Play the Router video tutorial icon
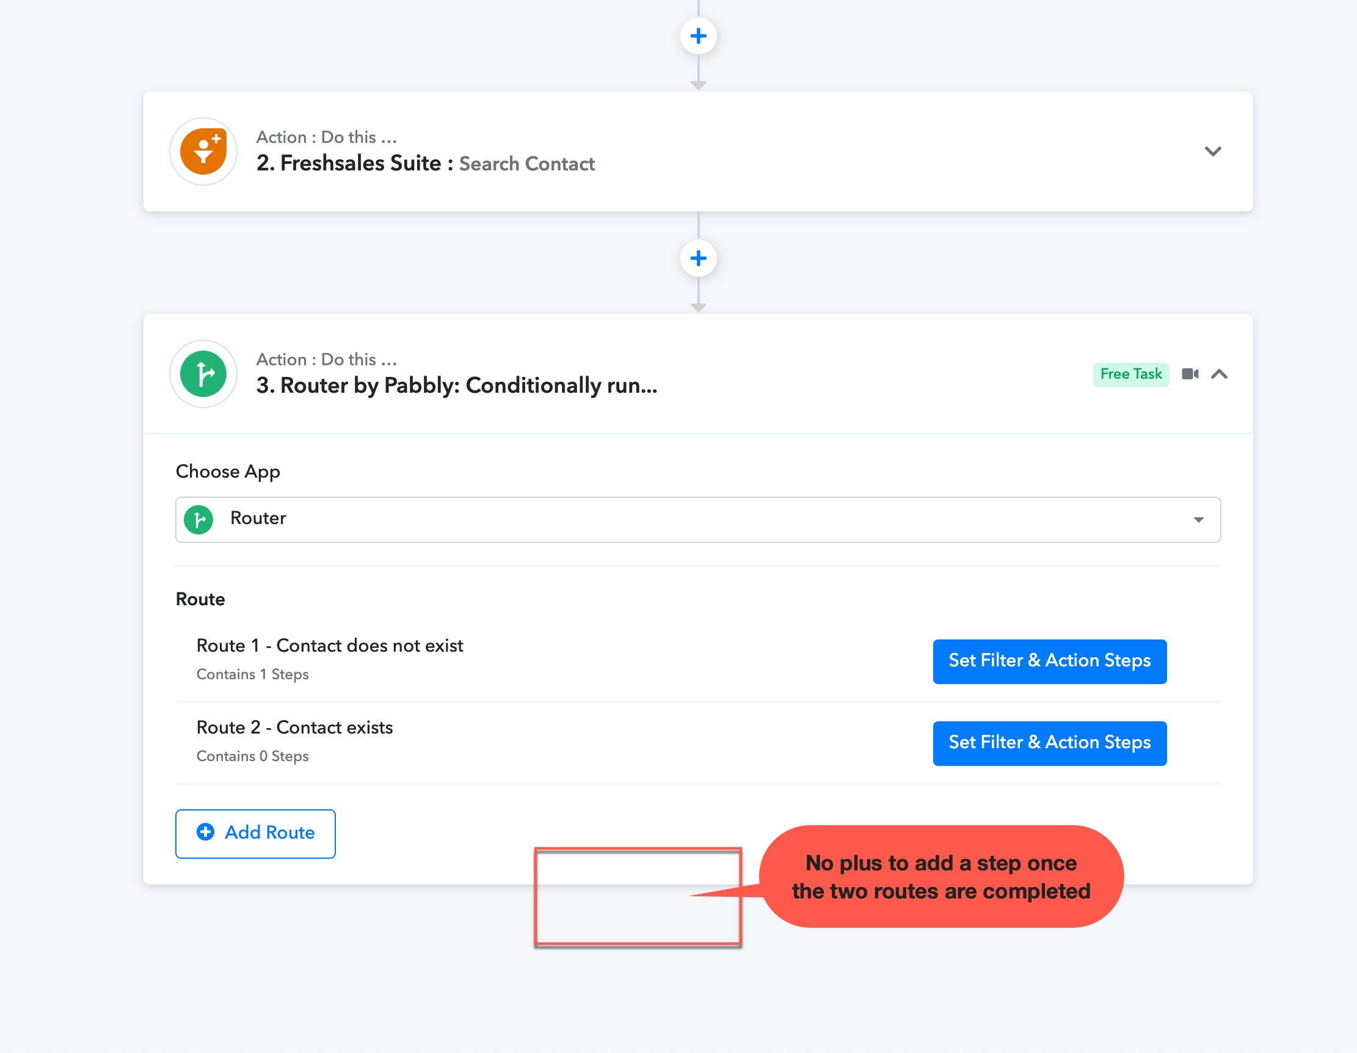Image resolution: width=1357 pixels, height=1053 pixels. tap(1190, 374)
